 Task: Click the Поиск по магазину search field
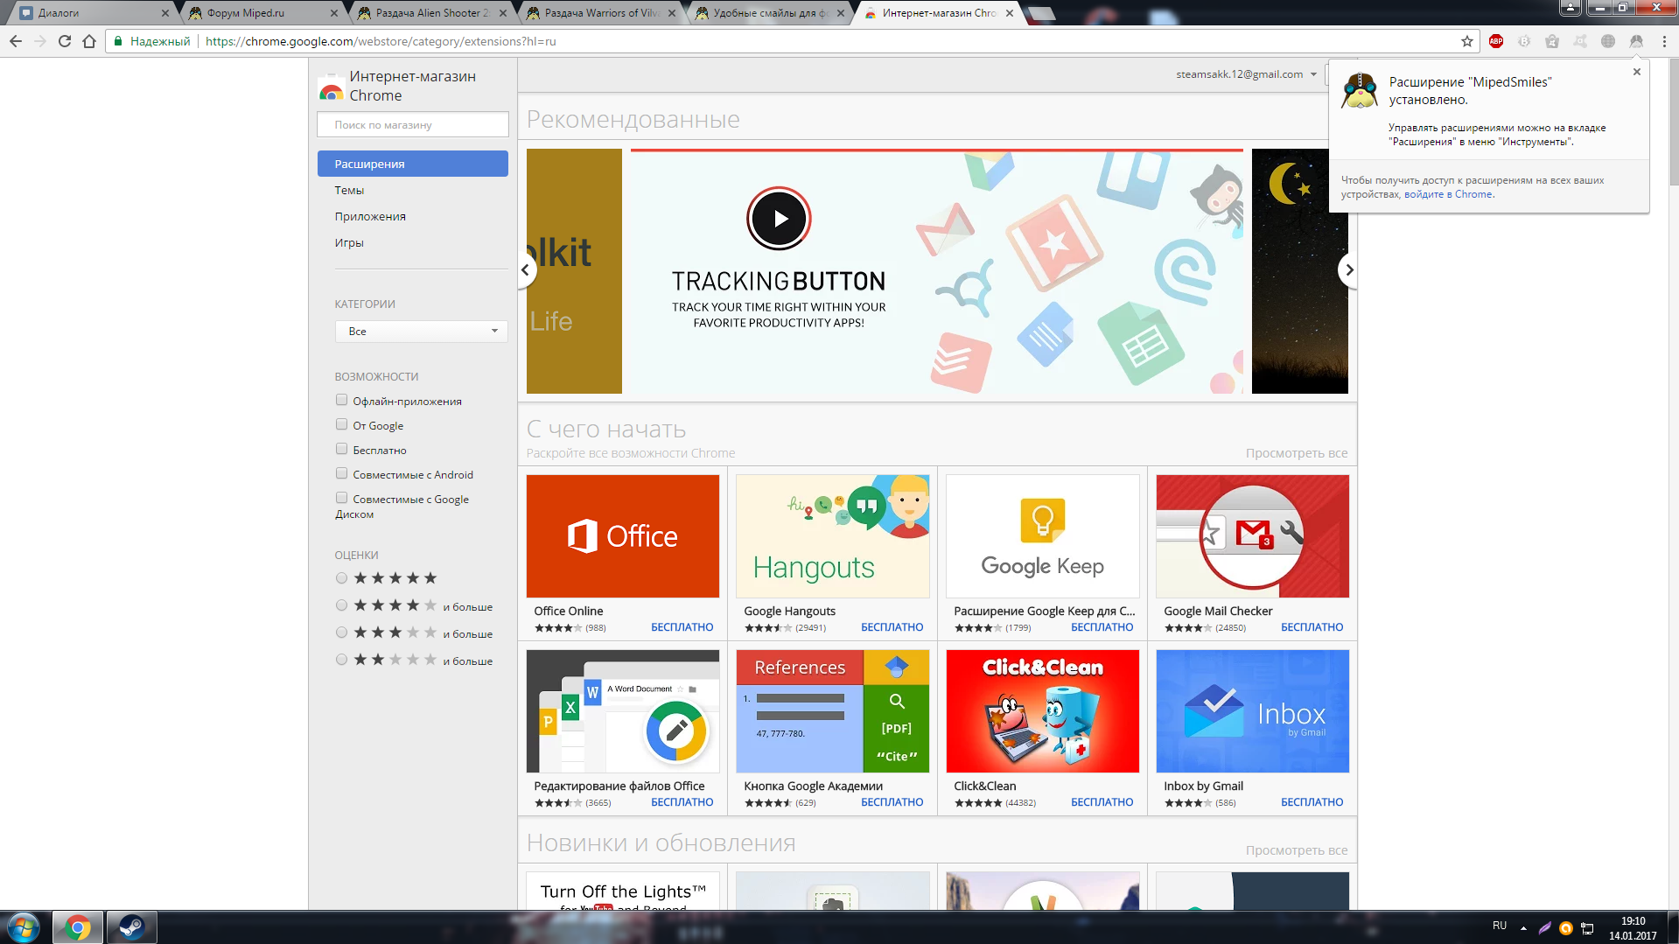[x=413, y=124]
